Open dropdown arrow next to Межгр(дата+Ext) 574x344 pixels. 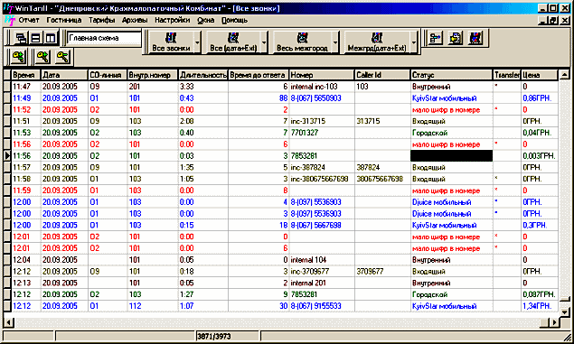click(414, 42)
